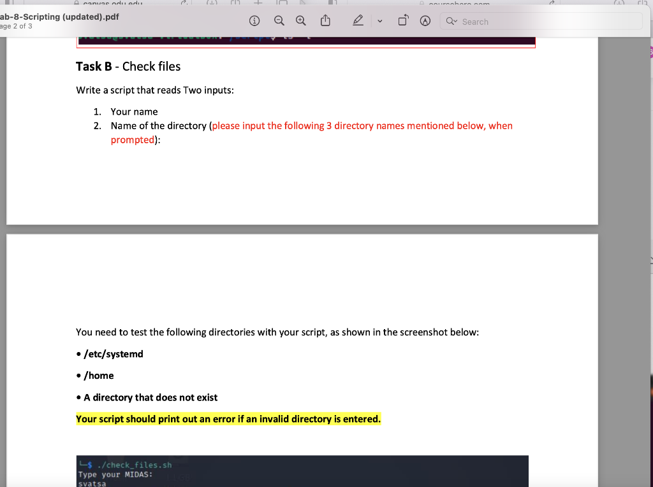Click the search magnifier icon
Screen dimensions: 653x487
pos(448,21)
